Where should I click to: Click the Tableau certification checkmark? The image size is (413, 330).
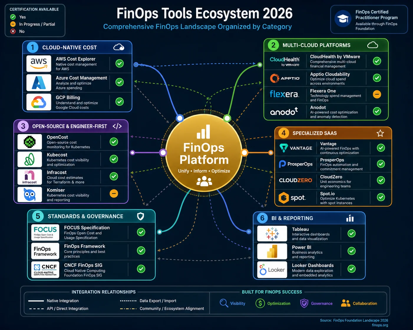tap(351, 234)
